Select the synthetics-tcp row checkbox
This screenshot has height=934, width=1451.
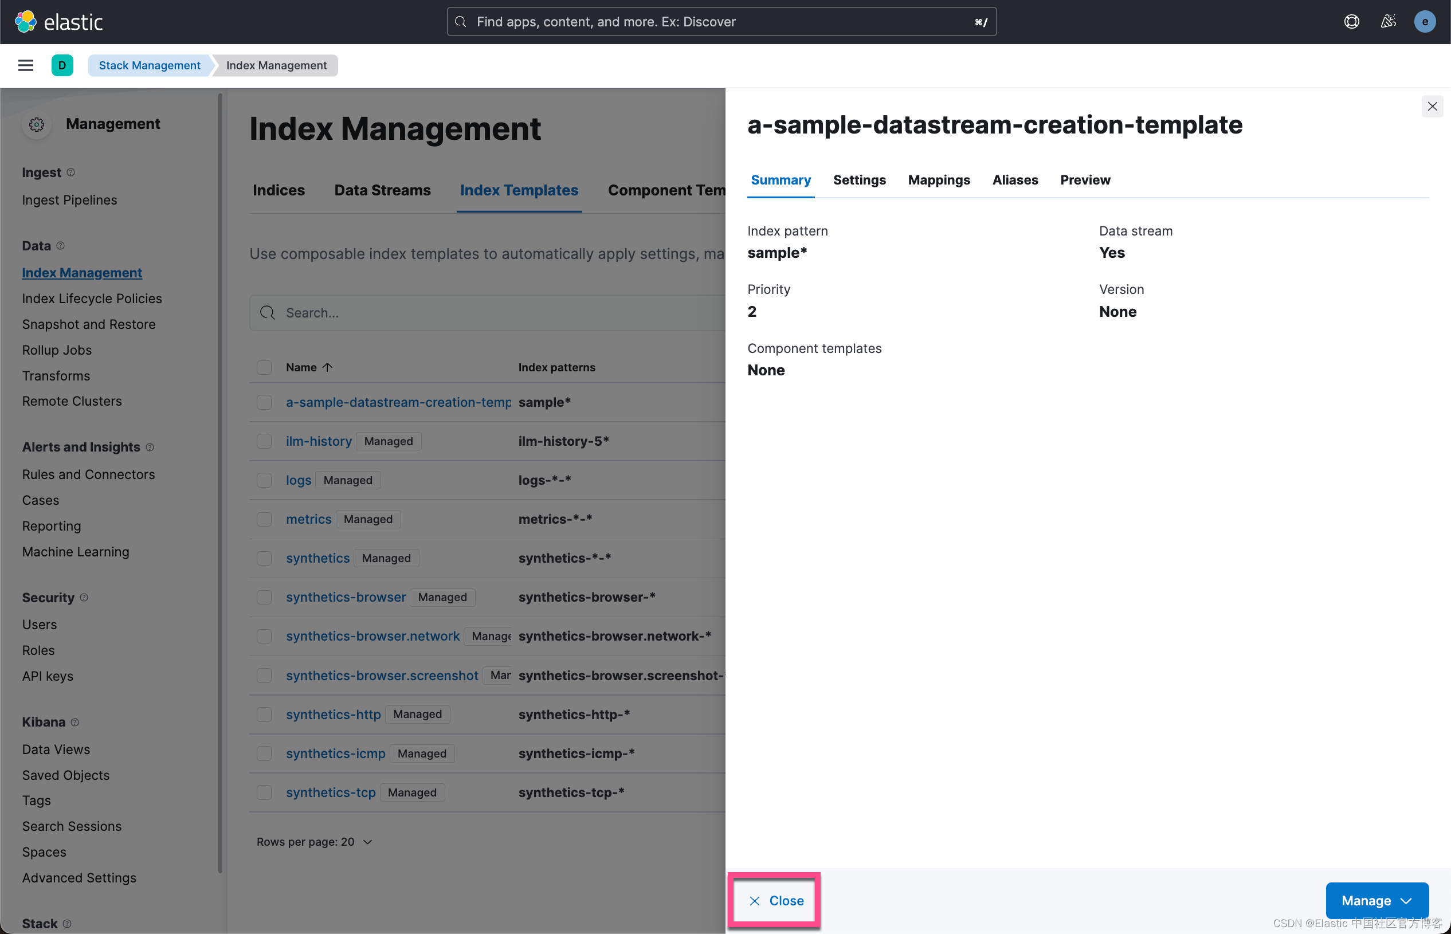tap(264, 792)
